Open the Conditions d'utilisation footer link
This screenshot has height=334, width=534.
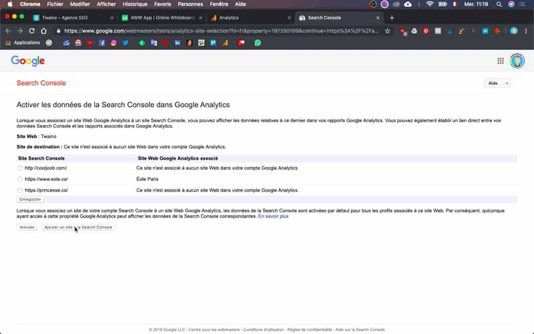(x=263, y=329)
